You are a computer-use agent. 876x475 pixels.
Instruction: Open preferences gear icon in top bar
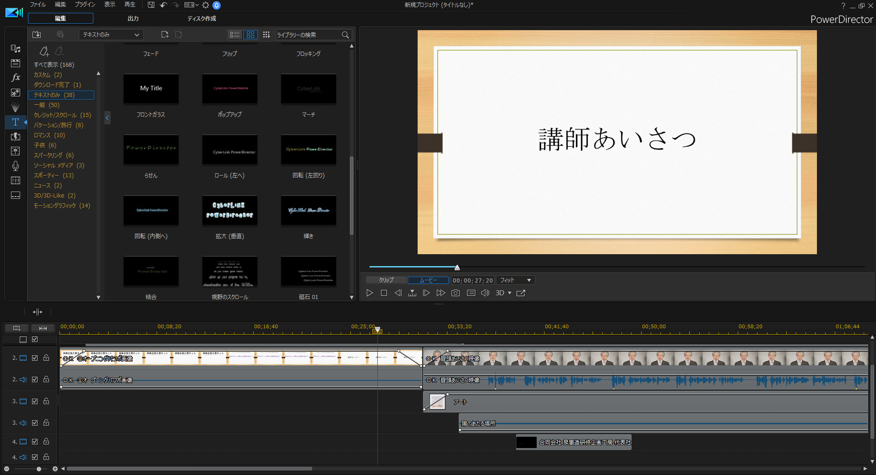206,5
